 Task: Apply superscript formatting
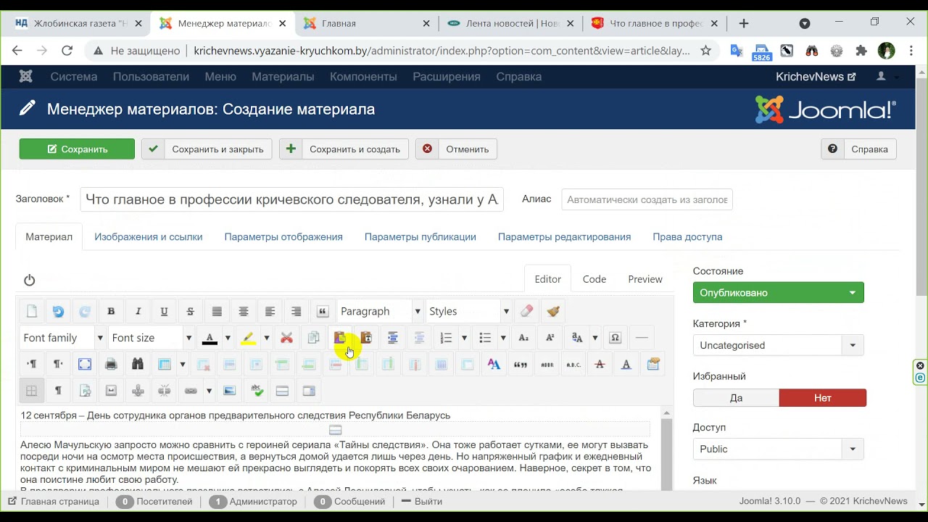tap(550, 338)
